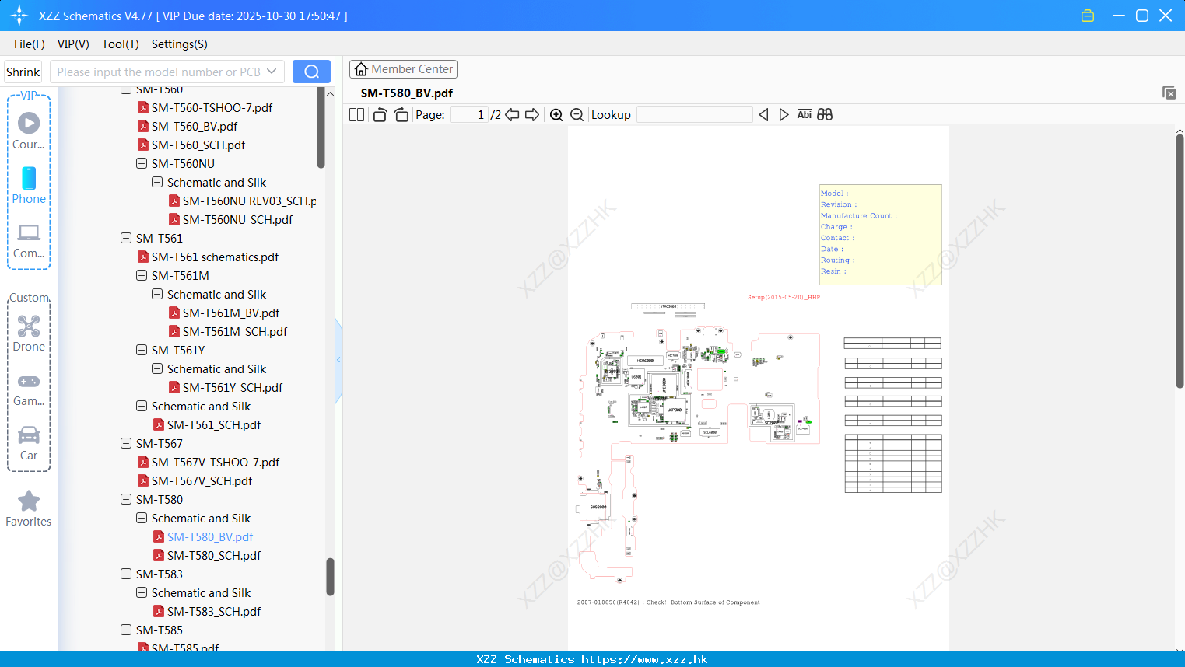Open SM-T561 schematics.pdf file
The height and width of the screenshot is (667, 1185).
215,257
